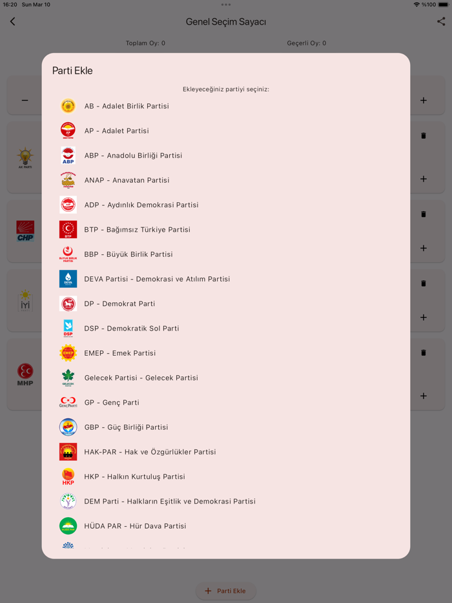Choose the Gelecek Partisi green leaf logo
This screenshot has height=603, width=452.
pyautogui.click(x=68, y=378)
